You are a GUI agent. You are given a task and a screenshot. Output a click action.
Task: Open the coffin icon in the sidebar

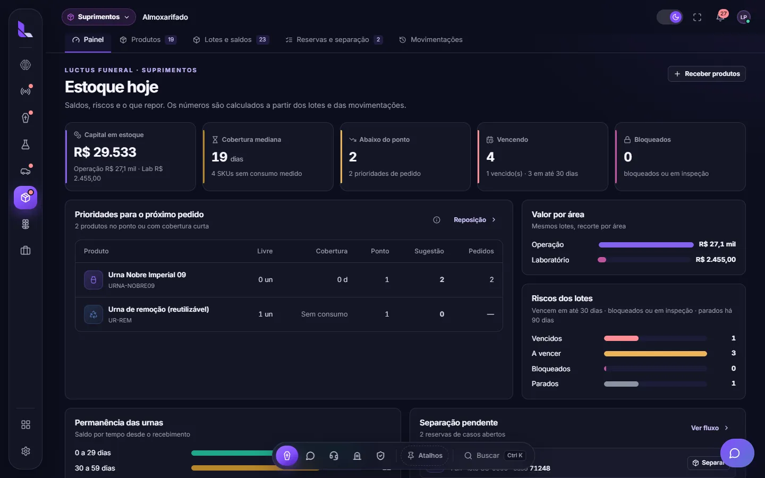[x=25, y=118]
